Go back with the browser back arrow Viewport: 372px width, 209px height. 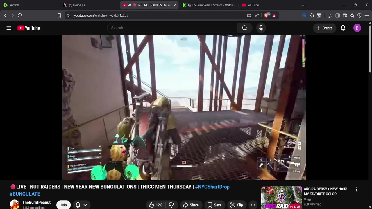click(5, 15)
